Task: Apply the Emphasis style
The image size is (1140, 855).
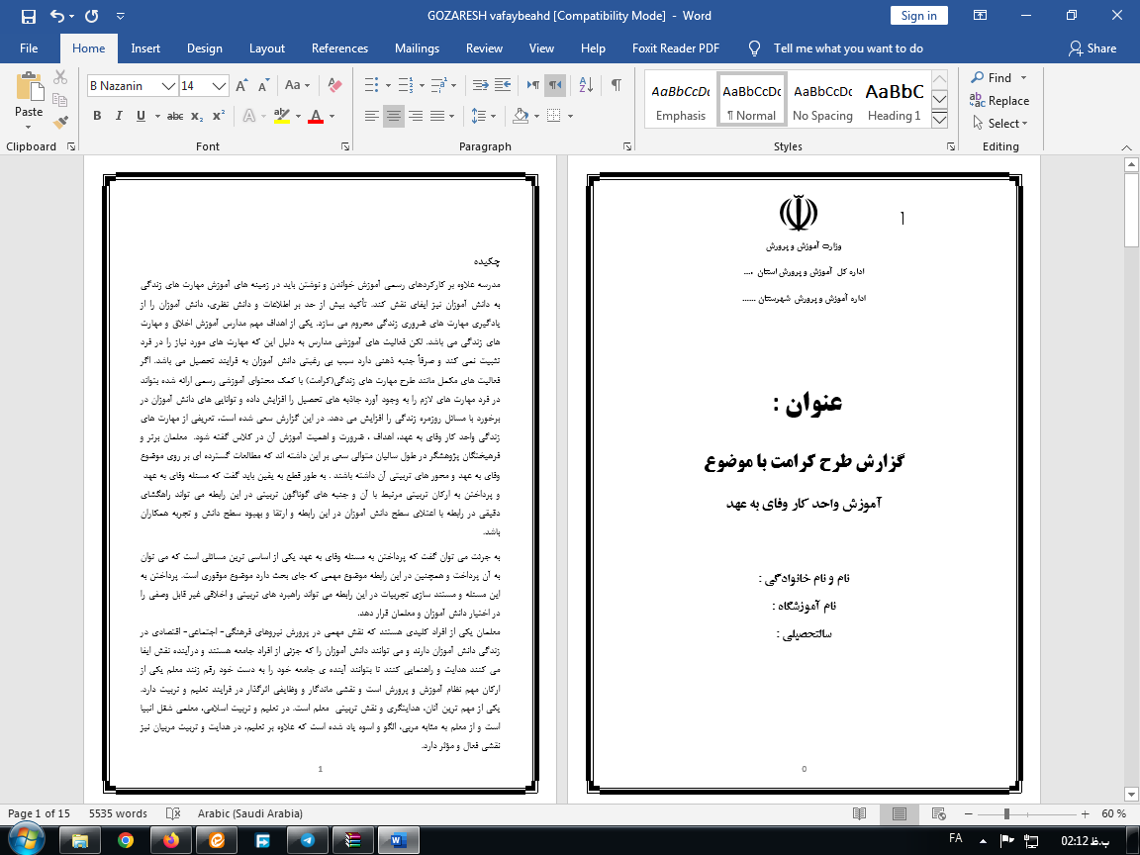Action: [681, 100]
